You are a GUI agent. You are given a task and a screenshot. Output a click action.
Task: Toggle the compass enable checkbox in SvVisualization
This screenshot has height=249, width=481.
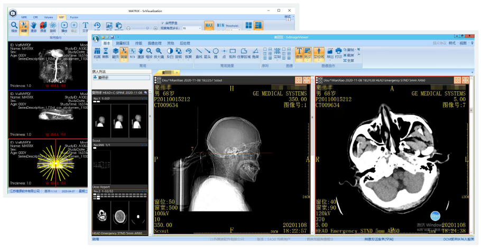(x=163, y=23)
